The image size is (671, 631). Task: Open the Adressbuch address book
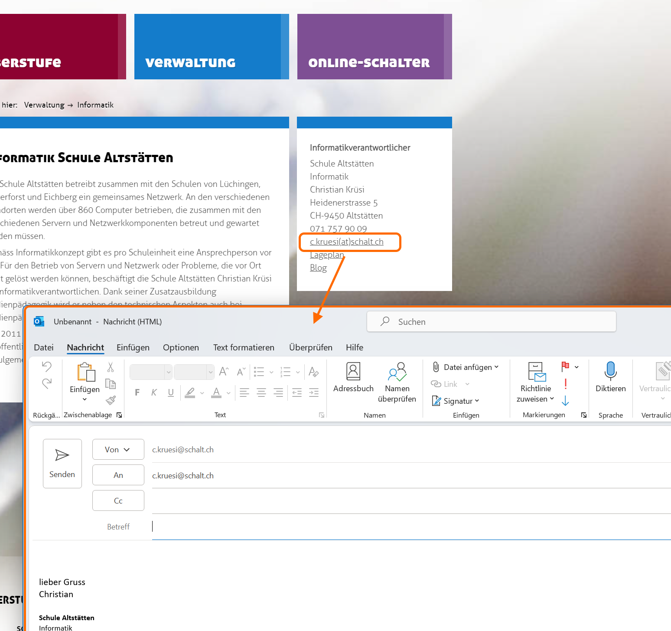click(353, 377)
